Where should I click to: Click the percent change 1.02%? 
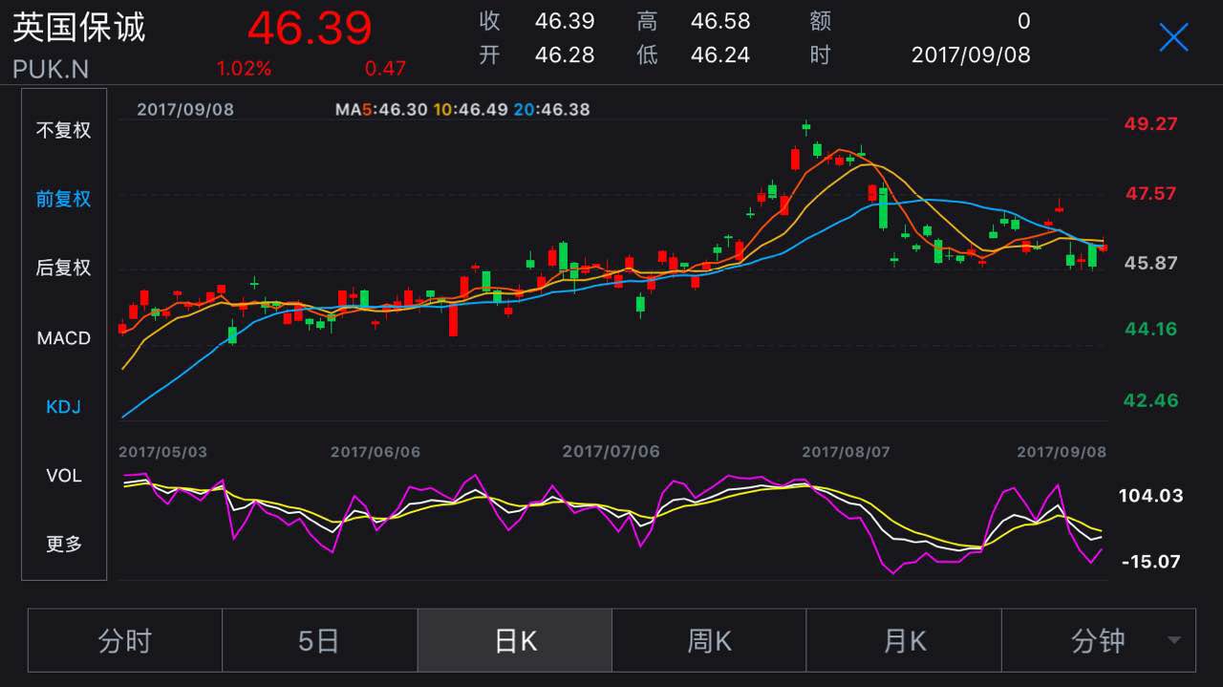(244, 69)
